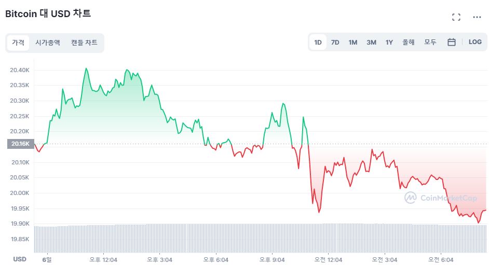The image size is (489, 265).
Task: Click the 20.16K current price label
Action: pos(20,144)
